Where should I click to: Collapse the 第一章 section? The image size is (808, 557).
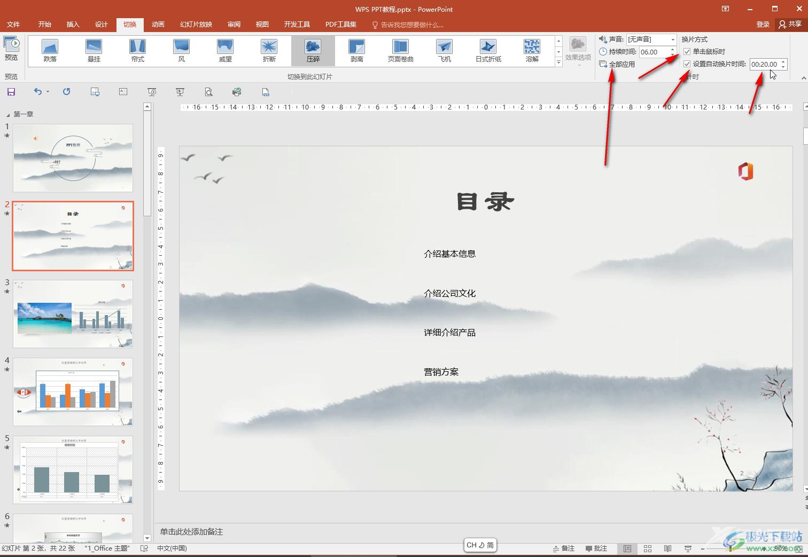[x=7, y=114]
